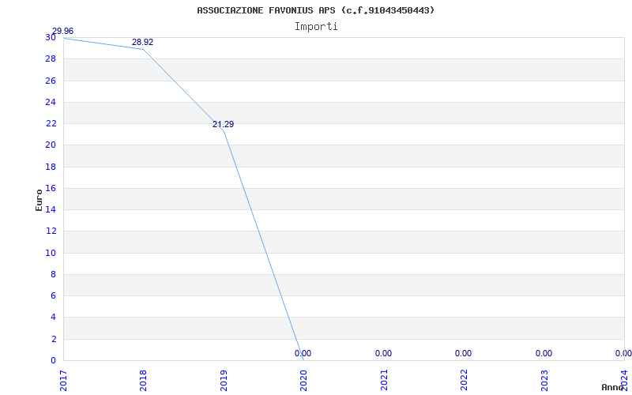Screen dimensions: 632x395
Task: Select the 21.29 data label
Action: click(x=224, y=124)
